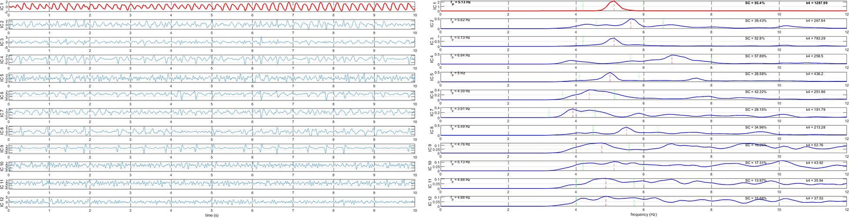Click the 'k4 = 1287.99' label

tap(817, 3)
